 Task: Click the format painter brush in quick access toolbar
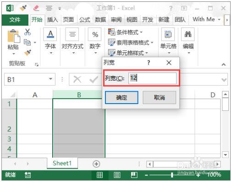(x=23, y=8)
